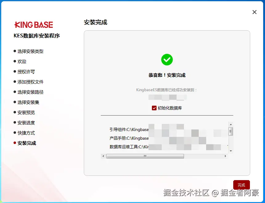This screenshot has width=265, height=203.
Task: Select the 选择安装类型 step
Action: (x=29, y=51)
